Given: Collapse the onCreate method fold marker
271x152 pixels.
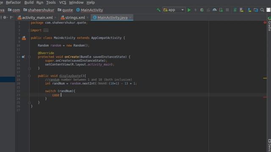Looking at the screenshot, I should tap(29, 57).
